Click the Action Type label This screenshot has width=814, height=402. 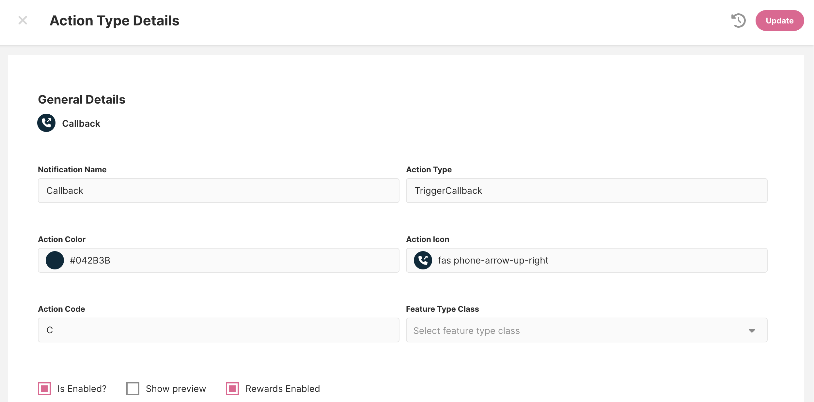coord(429,169)
